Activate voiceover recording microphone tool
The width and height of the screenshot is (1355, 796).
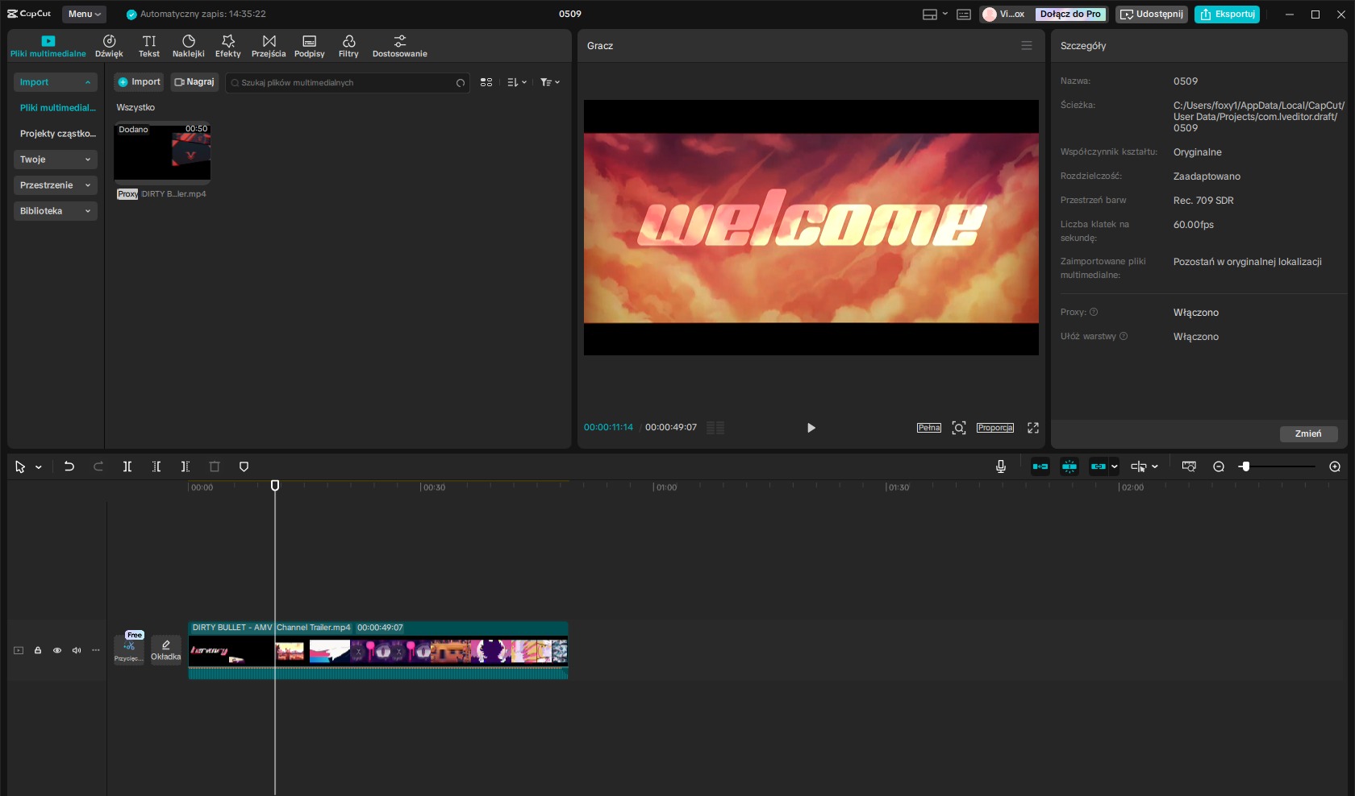[x=1001, y=466]
